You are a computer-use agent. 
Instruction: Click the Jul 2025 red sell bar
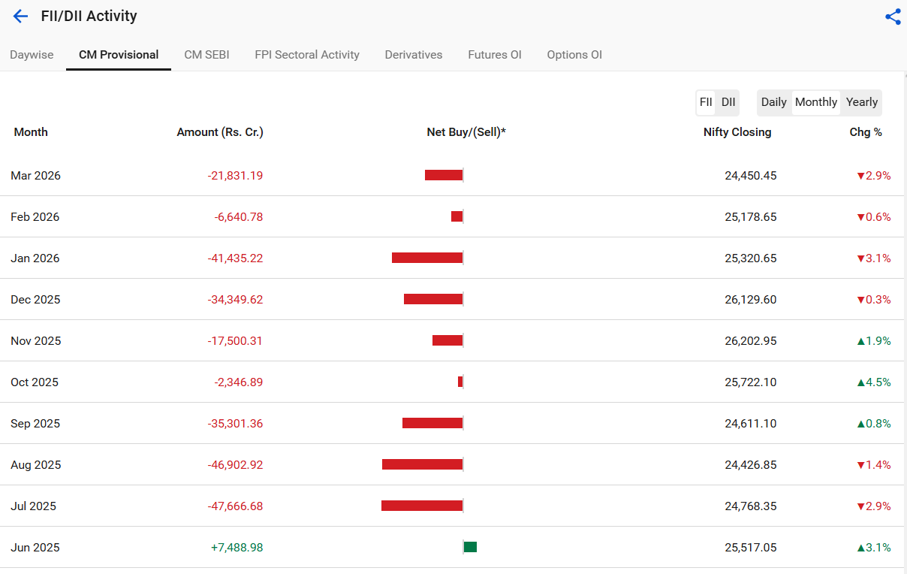(x=421, y=506)
